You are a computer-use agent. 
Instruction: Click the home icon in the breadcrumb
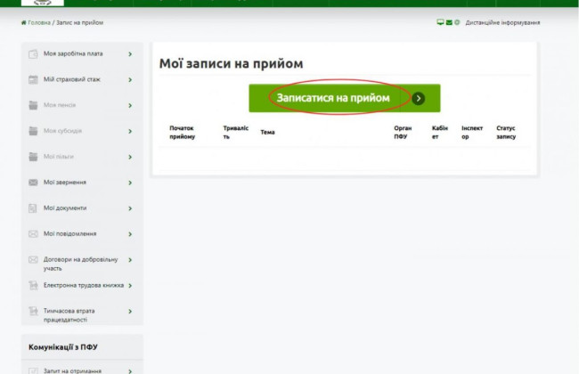24,22
